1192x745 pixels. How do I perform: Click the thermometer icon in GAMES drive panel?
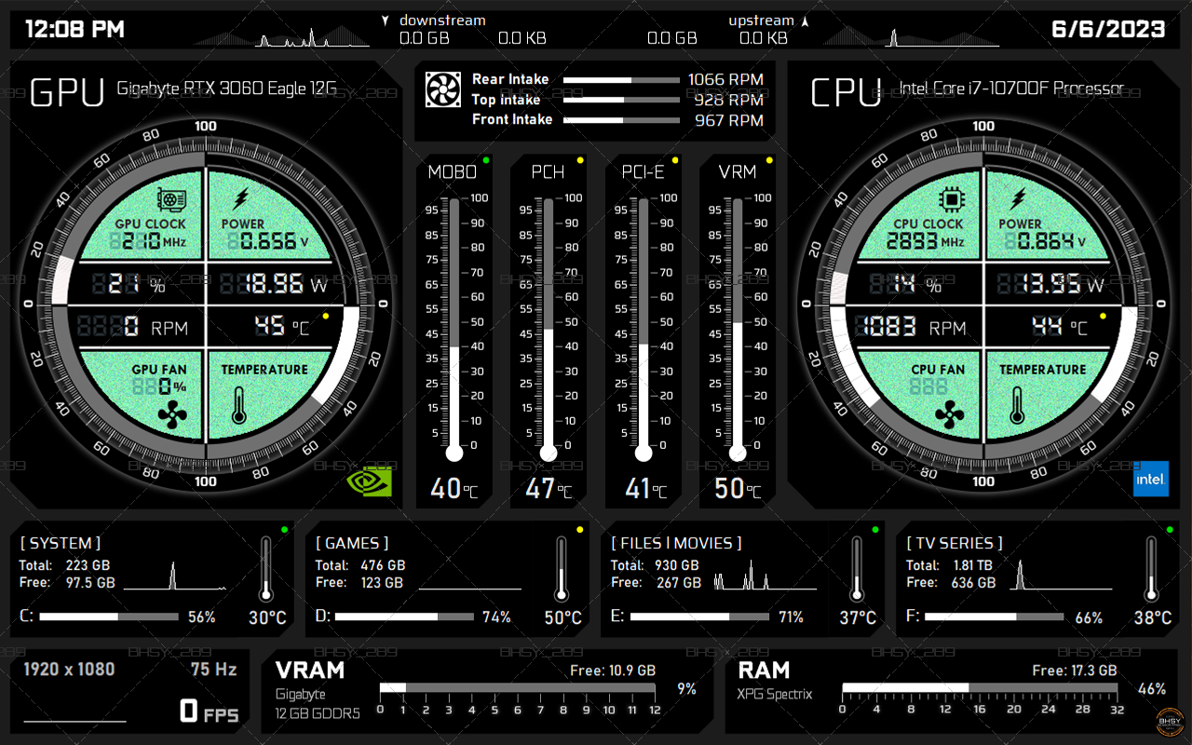[x=562, y=569]
